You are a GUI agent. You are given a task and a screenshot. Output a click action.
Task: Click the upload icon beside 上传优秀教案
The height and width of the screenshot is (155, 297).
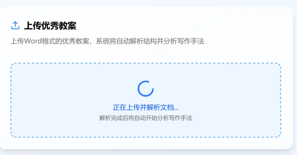(15, 26)
